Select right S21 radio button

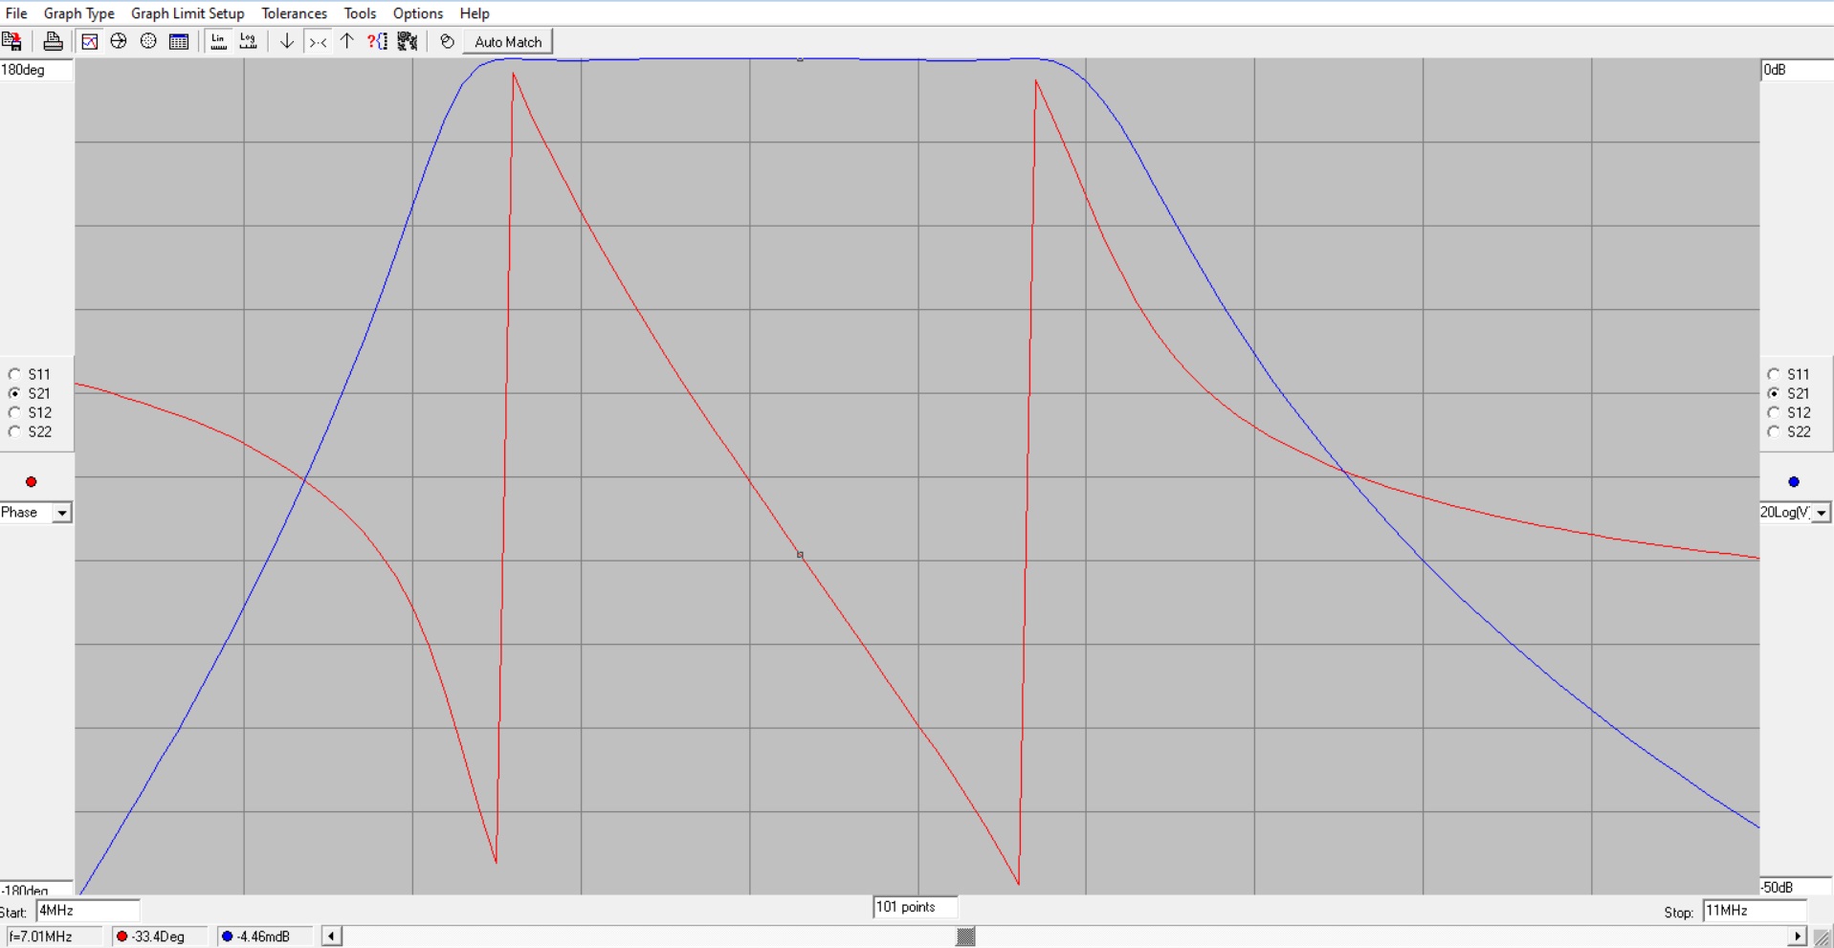coord(1773,393)
